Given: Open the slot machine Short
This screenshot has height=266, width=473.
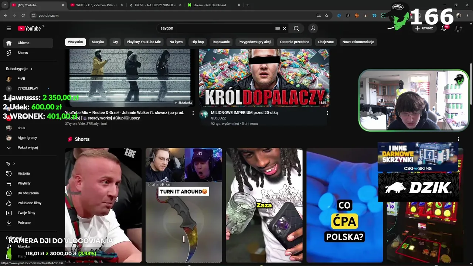Looking at the screenshot, I should (425, 232).
